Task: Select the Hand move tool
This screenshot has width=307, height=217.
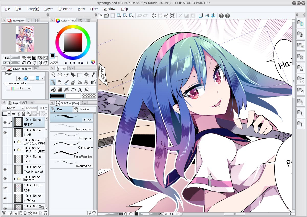Action: coord(60,75)
